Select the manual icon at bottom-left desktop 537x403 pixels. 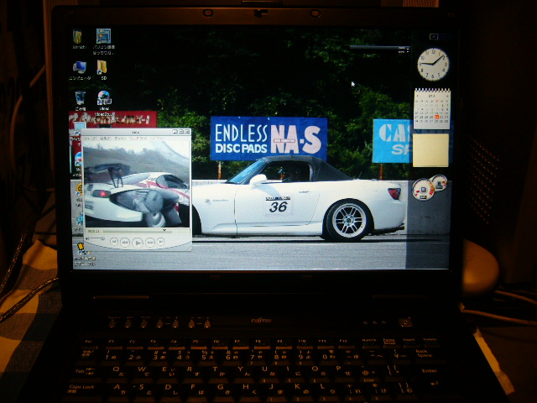click(x=84, y=254)
